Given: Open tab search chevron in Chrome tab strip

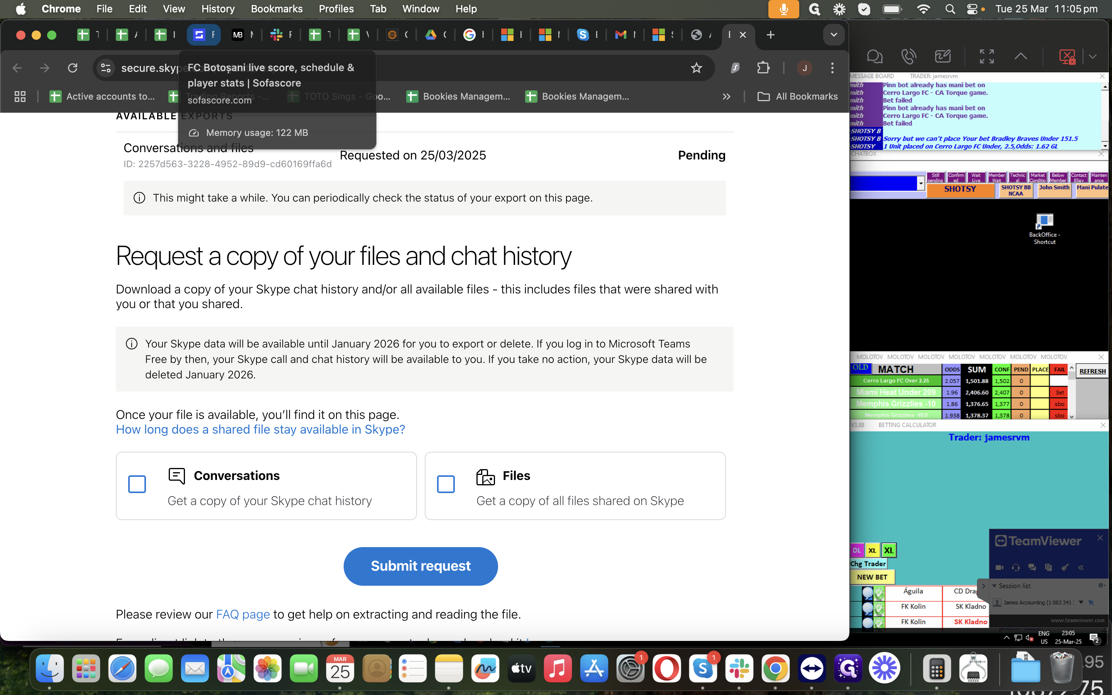Looking at the screenshot, I should [834, 35].
